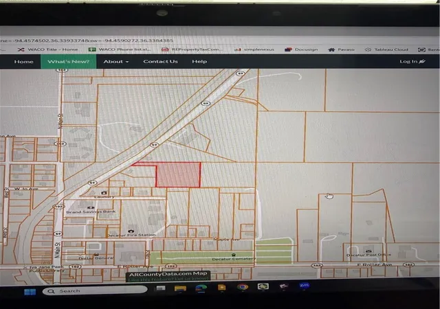Image resolution: width=440 pixels, height=309 pixels.
Task: Open the Docusign bookmark
Action: (x=301, y=49)
